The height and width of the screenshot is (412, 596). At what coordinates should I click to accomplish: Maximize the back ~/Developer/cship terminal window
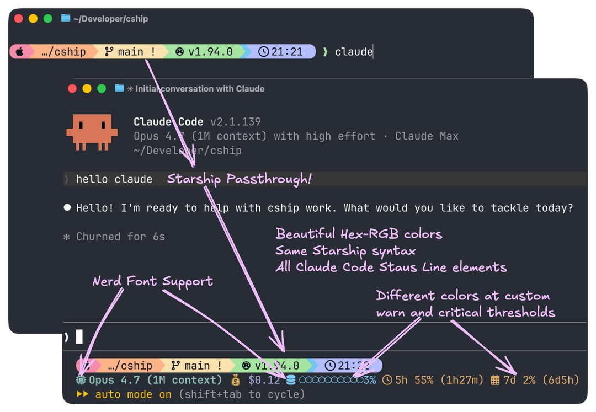[48, 18]
